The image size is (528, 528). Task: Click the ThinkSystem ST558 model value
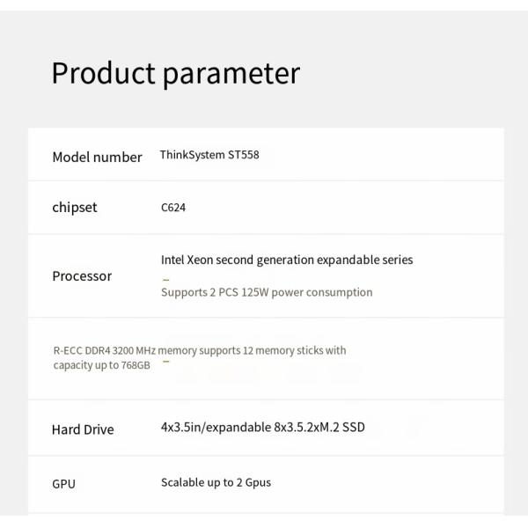(209, 155)
